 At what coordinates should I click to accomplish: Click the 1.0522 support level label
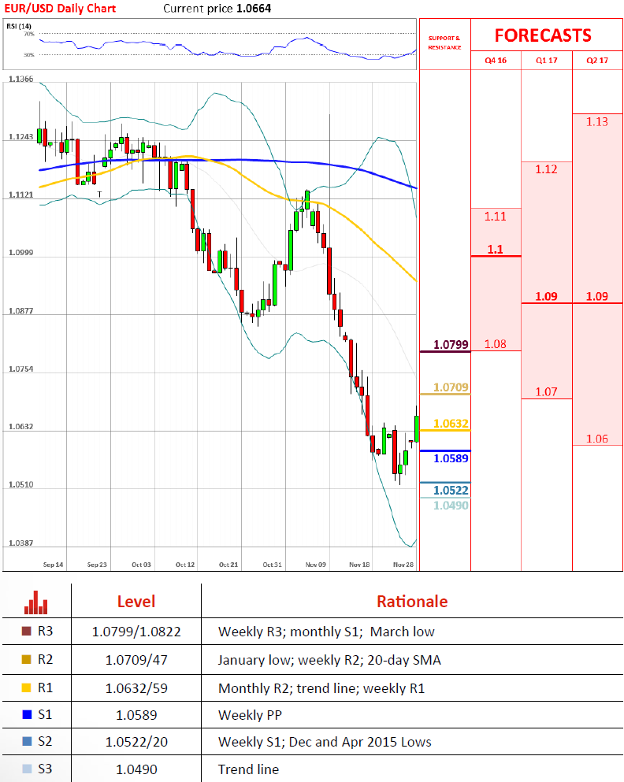(451, 491)
